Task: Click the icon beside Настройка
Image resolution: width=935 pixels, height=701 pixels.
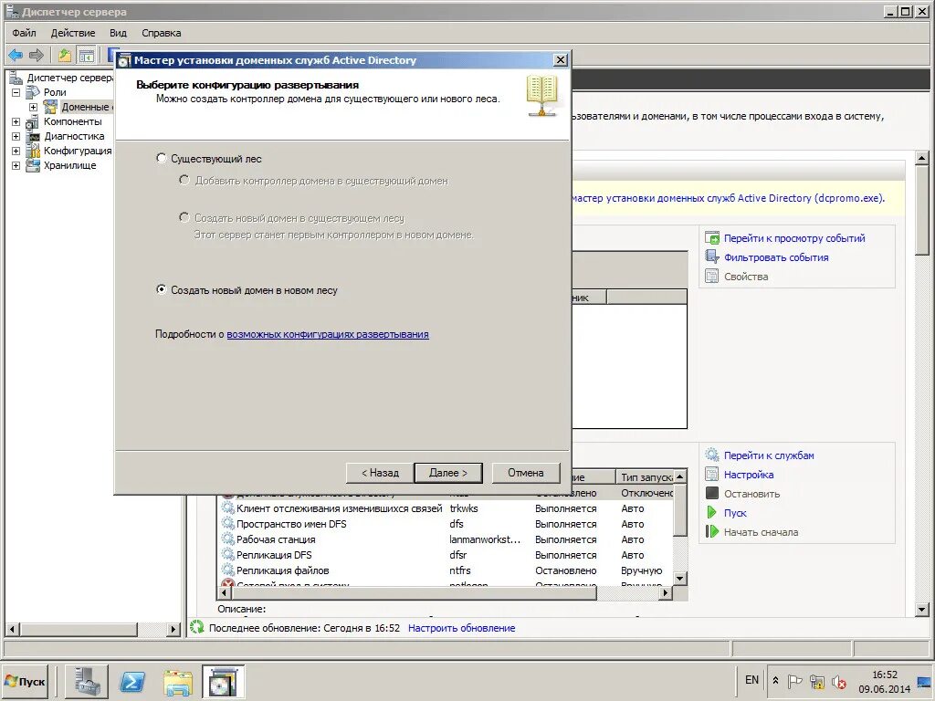Action: coord(712,475)
